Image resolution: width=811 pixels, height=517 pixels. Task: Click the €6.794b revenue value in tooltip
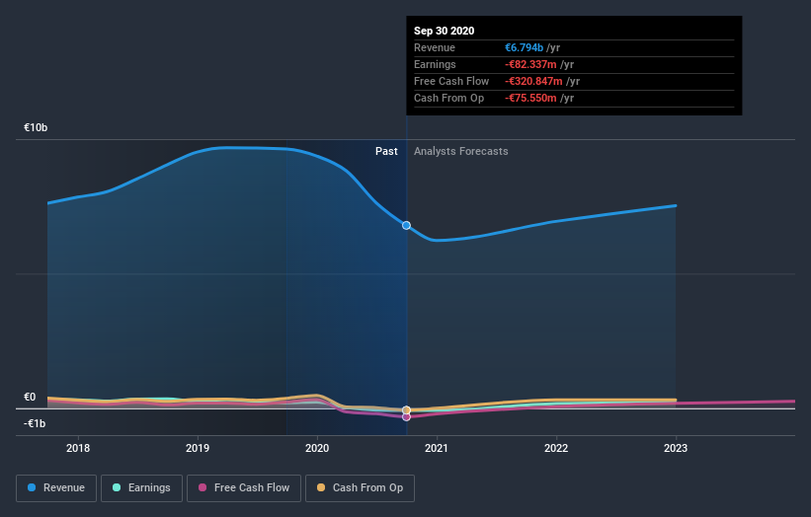(524, 47)
